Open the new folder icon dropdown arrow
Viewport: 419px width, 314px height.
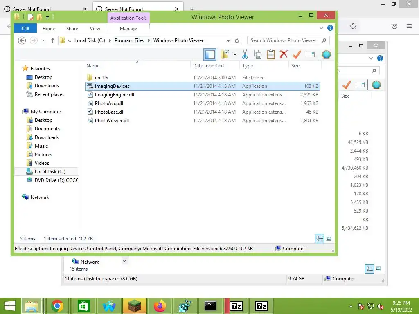[x=235, y=54]
